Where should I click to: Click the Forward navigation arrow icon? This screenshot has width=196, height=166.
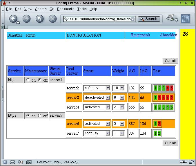(26, 19)
